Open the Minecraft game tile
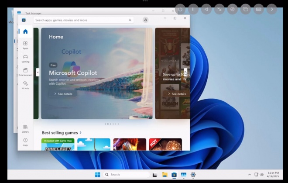Image resolution: width=288 pixels, height=183 pixels. click(x=58, y=145)
